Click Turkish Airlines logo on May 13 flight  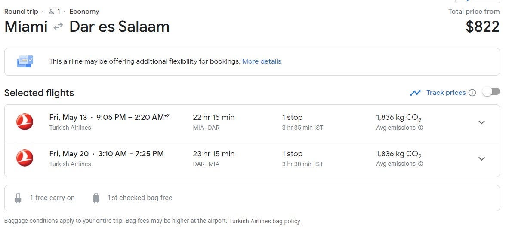[25, 122]
